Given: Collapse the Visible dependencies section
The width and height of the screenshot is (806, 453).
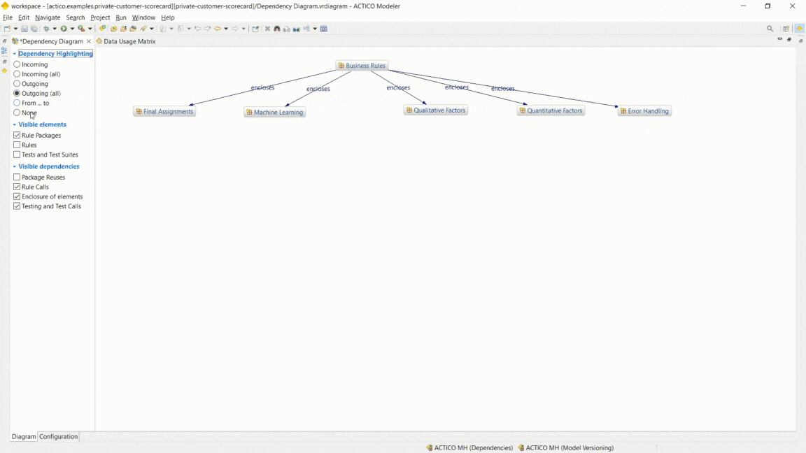Looking at the screenshot, I should point(15,166).
